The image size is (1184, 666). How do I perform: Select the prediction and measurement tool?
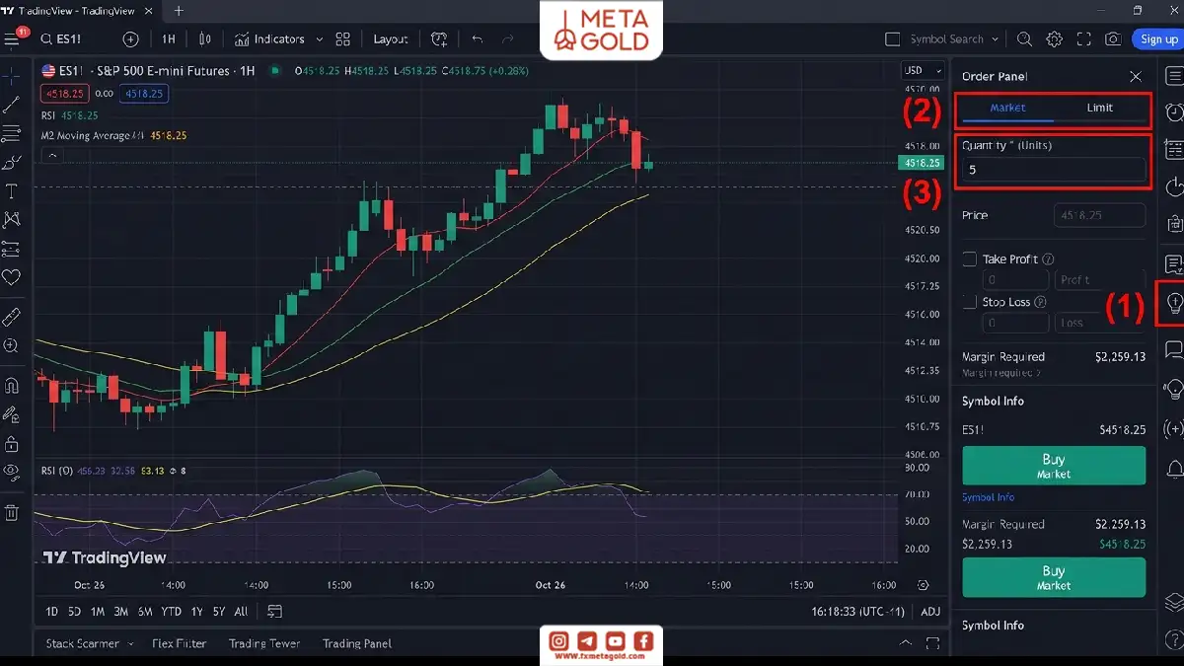(x=12, y=249)
